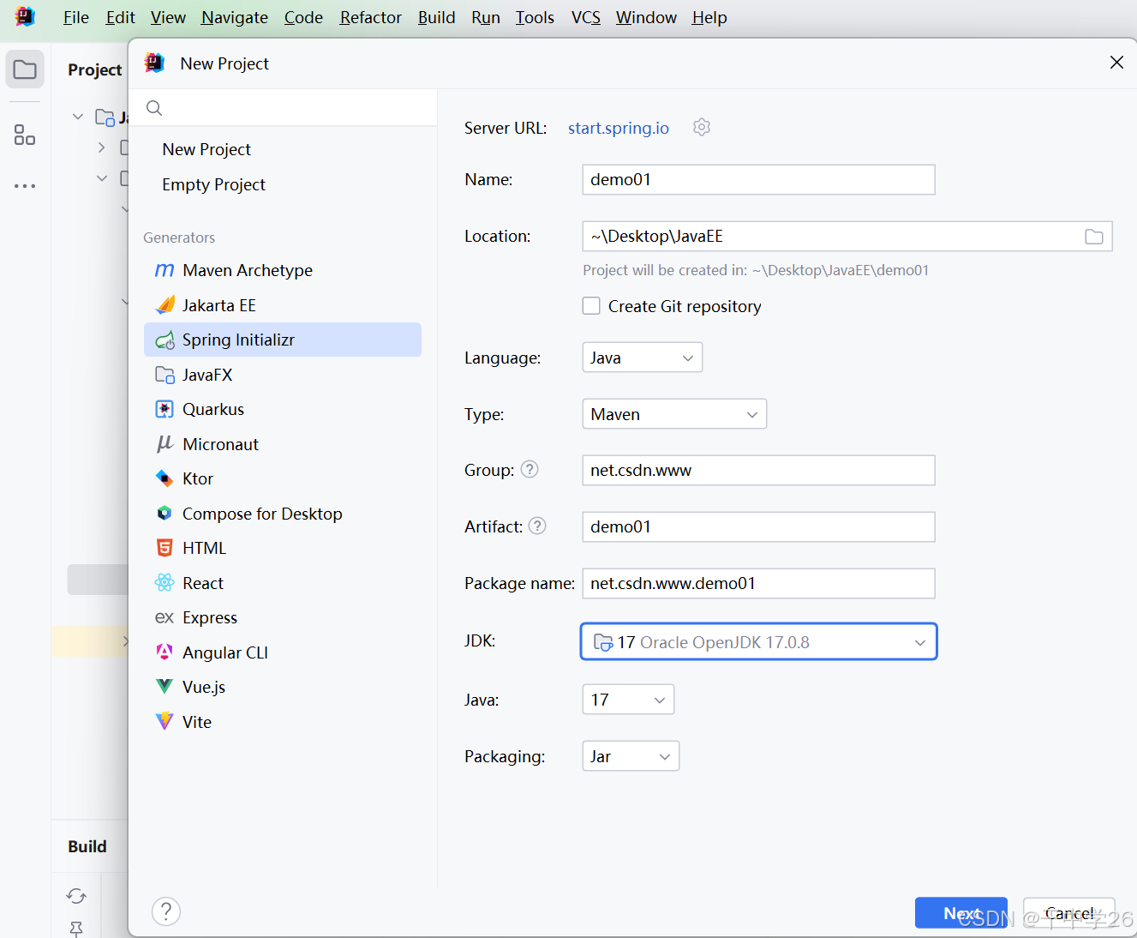This screenshot has width=1137, height=938.
Task: Click the Next button
Action: pyautogui.click(x=961, y=913)
